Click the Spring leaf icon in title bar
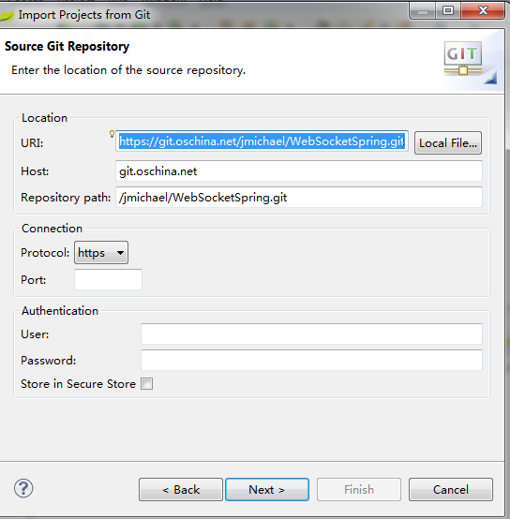 click(7, 15)
